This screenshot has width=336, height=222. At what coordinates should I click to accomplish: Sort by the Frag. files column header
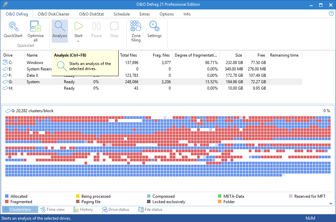click(x=156, y=55)
